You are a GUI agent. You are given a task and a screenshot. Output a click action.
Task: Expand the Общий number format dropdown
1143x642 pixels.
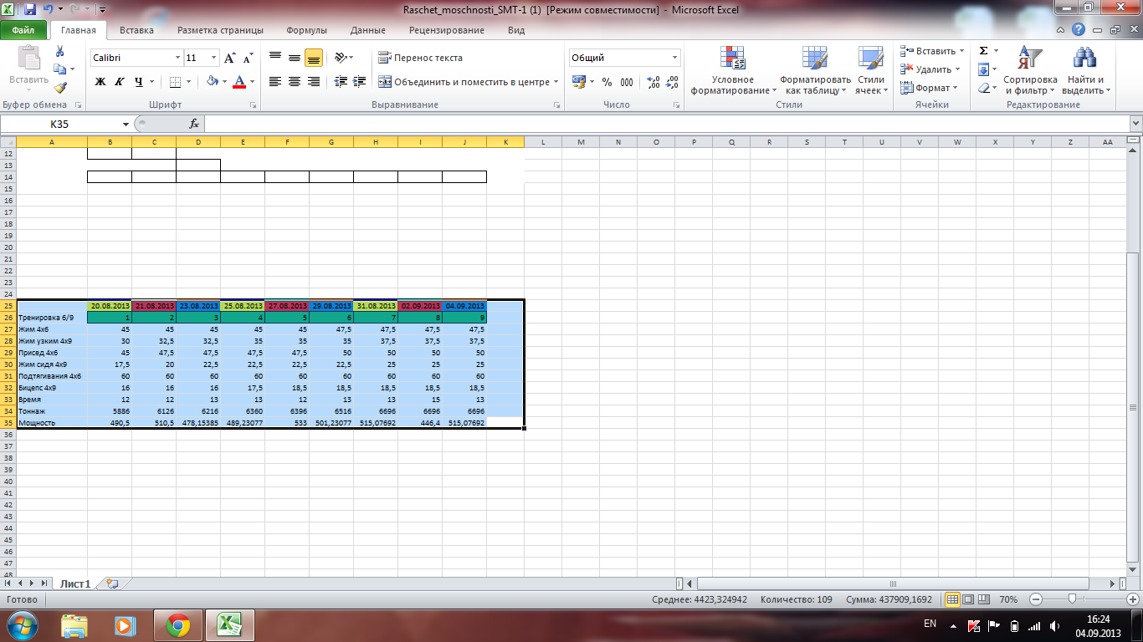(x=674, y=59)
